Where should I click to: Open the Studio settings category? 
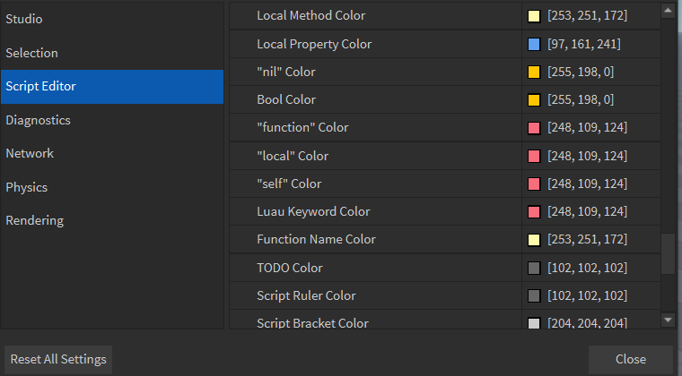coord(24,19)
